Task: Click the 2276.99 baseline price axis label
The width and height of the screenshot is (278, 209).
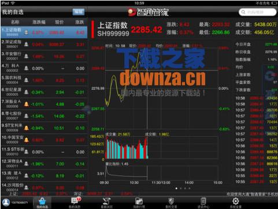Action: [x=98, y=89]
